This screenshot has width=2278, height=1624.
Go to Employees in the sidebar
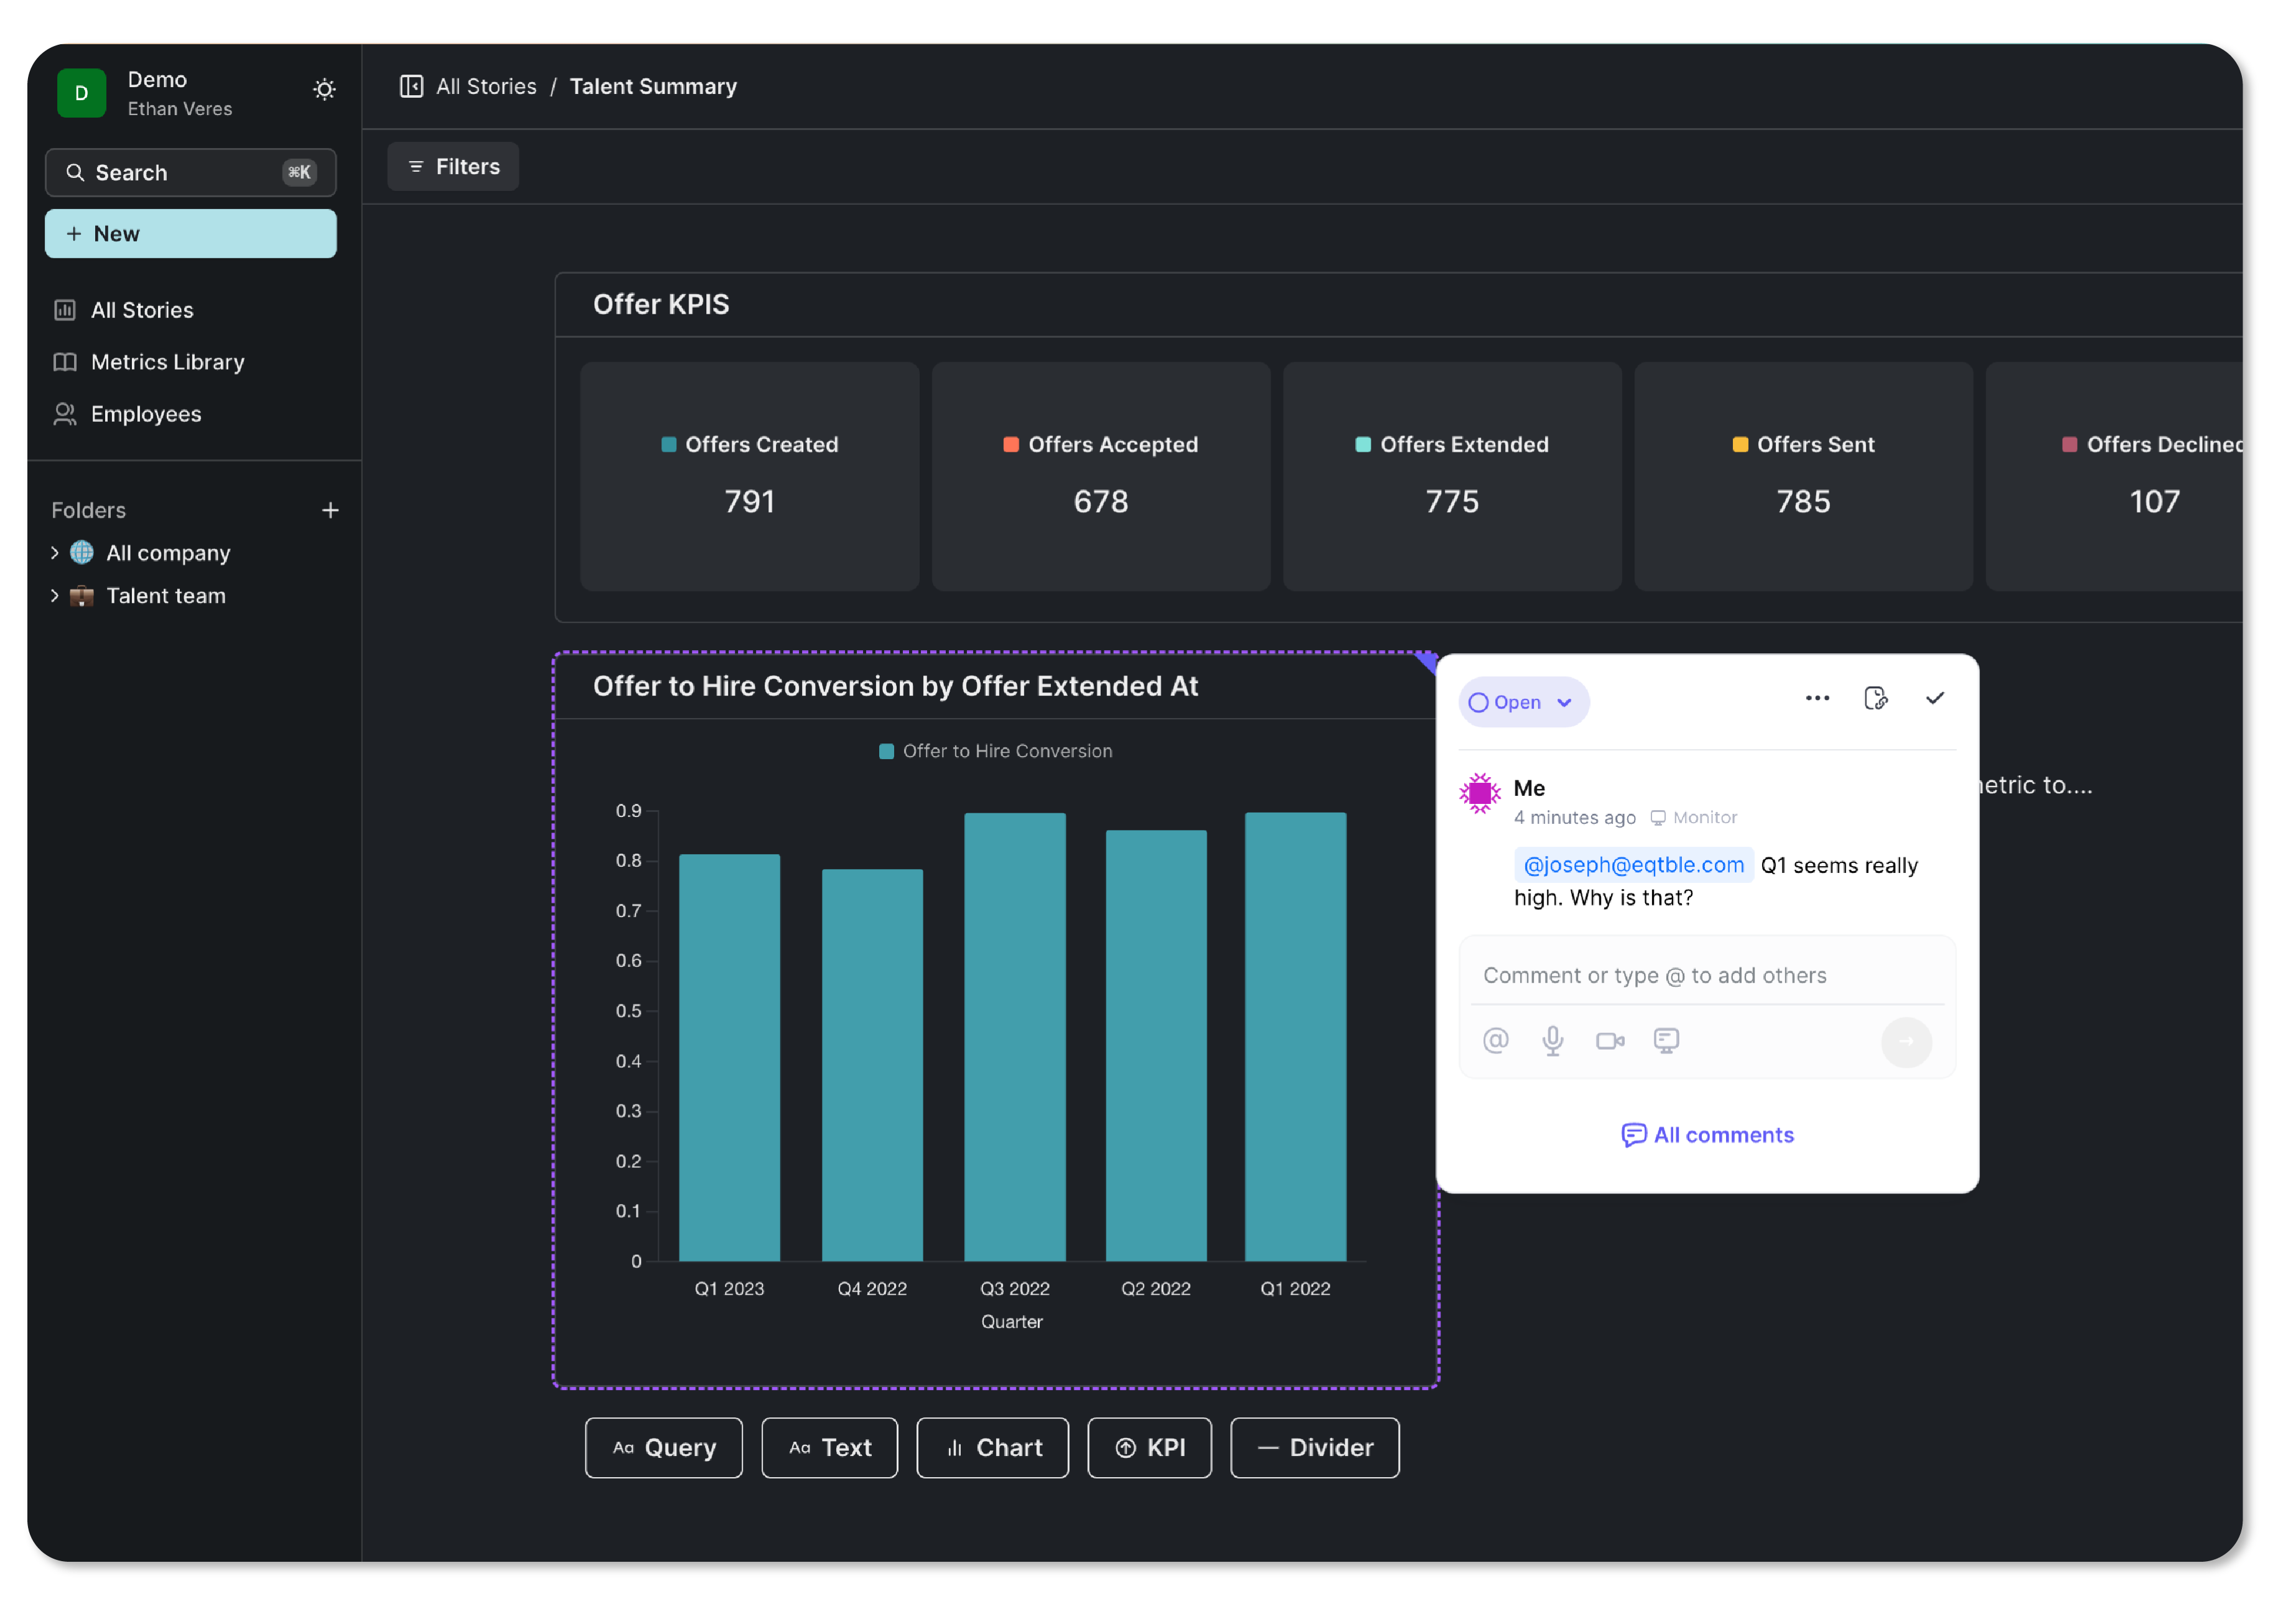coord(146,414)
